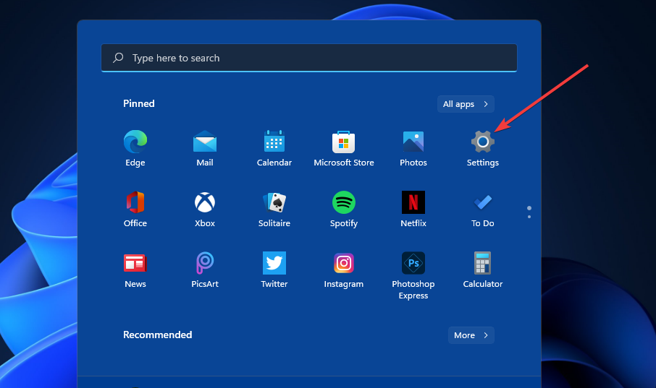Open the News app
Image resolution: width=656 pixels, height=388 pixels.
tap(135, 263)
